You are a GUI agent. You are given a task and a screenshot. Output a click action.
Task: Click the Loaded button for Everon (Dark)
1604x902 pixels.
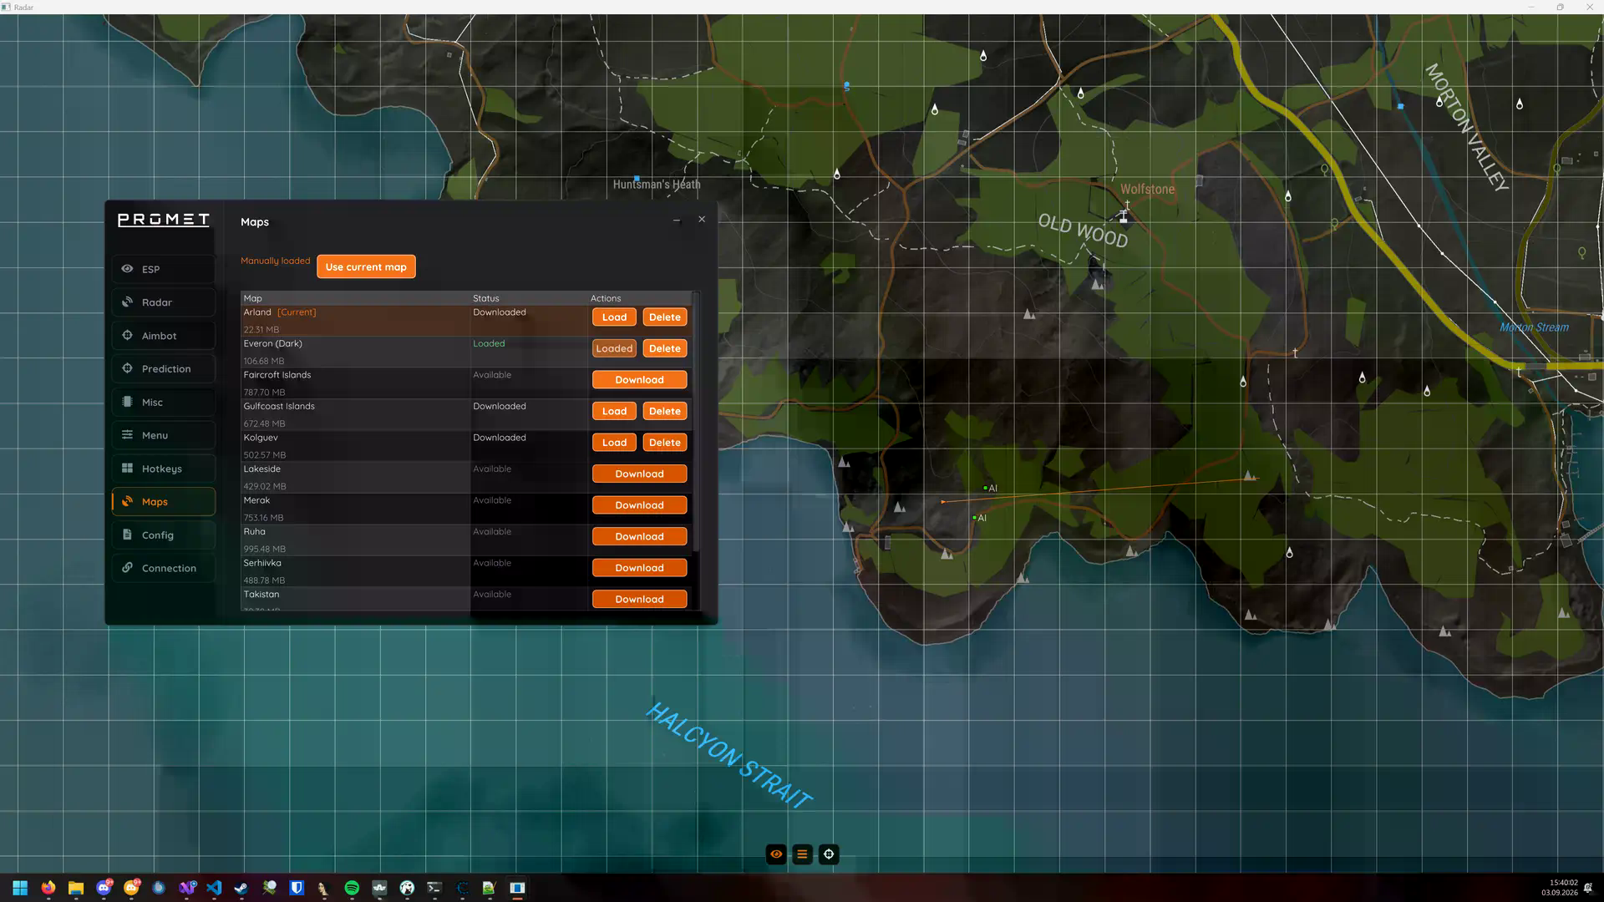tap(614, 348)
